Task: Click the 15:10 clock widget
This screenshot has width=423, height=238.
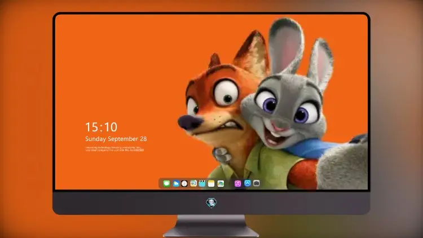Action: pyautogui.click(x=101, y=127)
